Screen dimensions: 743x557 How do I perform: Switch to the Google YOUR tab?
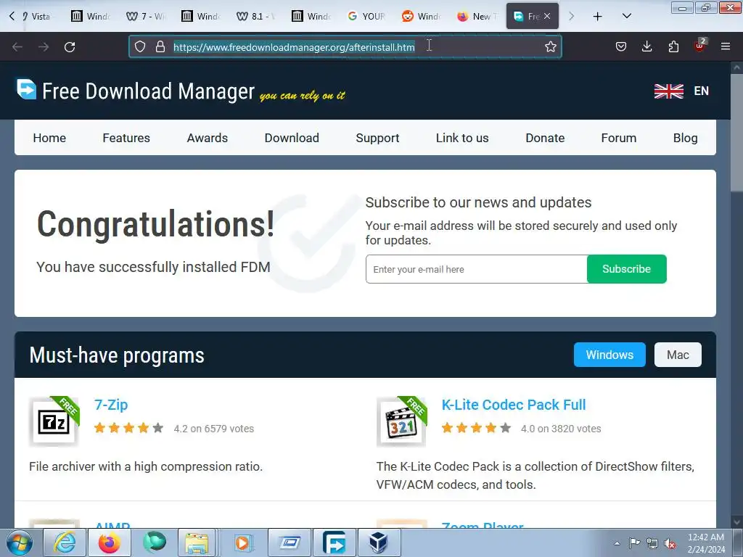click(x=366, y=16)
